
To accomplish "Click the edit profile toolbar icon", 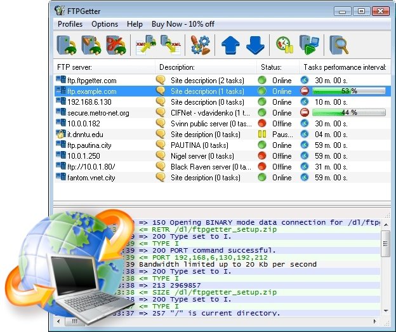I will (x=91, y=46).
